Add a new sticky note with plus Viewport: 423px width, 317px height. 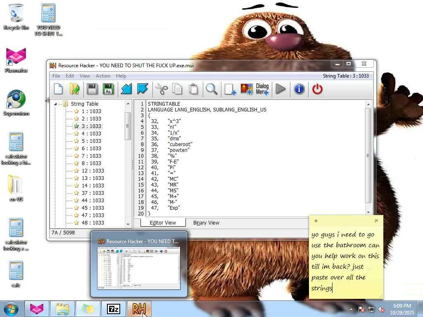click(316, 221)
